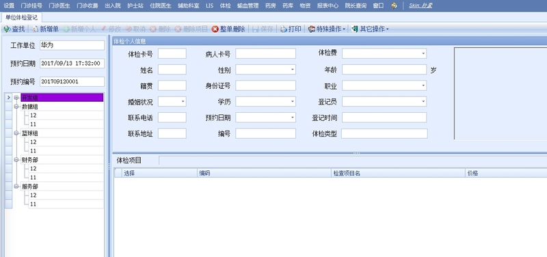
Task: Click the 删除项目 toolbar icon
Action: click(x=178, y=29)
